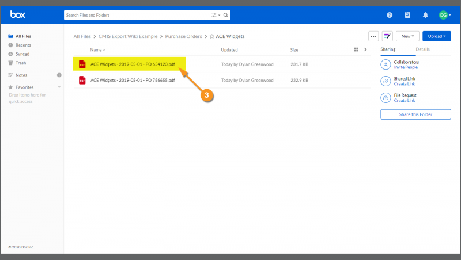Click the 232.9 KB size cell
Image resolution: width=461 pixels, height=260 pixels.
tap(299, 80)
